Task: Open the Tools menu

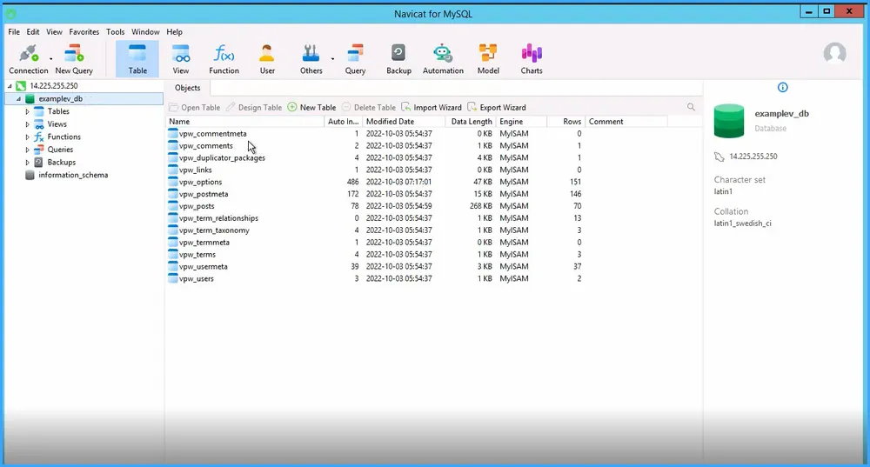Action: (115, 32)
